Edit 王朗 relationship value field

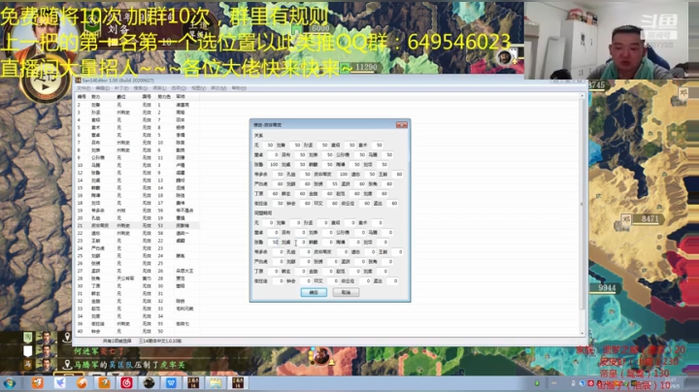[398, 175]
